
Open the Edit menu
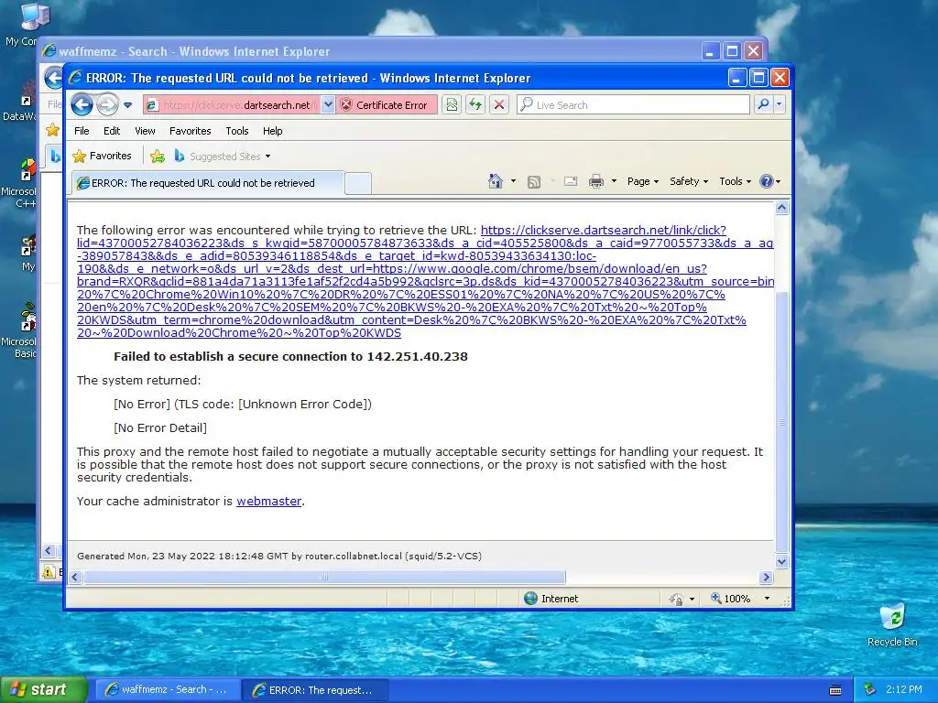tap(111, 131)
